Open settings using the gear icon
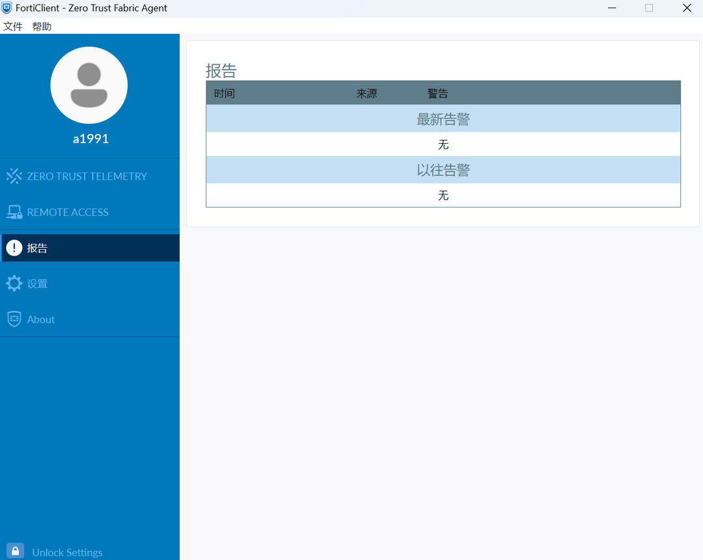The height and width of the screenshot is (560, 703). coord(14,283)
